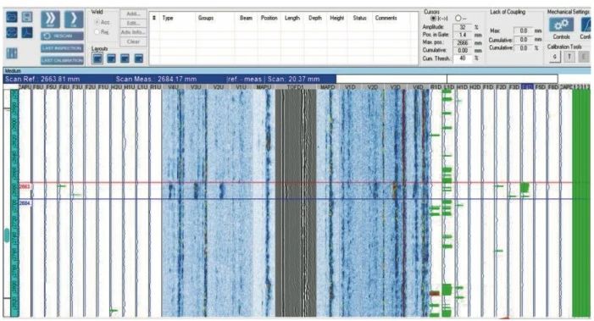This screenshot has width=594, height=321.
Task: Click the G calibration tool button
Action: point(555,57)
